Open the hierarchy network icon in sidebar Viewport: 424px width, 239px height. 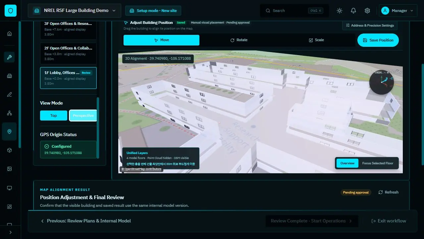click(x=9, y=113)
